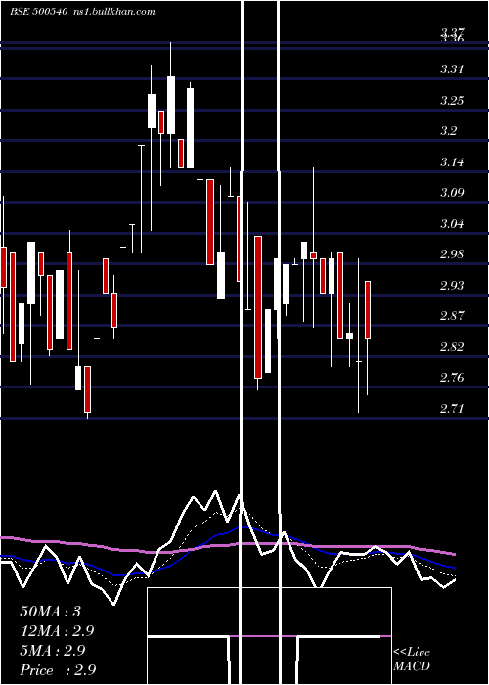Viewport: 489px width, 685px height.
Task: Click the 2.87 price level label
Action: (452, 315)
